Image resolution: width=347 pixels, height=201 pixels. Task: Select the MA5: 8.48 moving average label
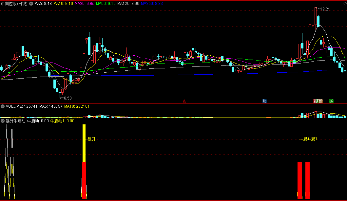tap(43, 4)
